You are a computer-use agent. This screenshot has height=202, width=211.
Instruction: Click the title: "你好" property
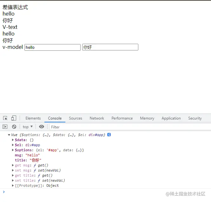point(28,160)
